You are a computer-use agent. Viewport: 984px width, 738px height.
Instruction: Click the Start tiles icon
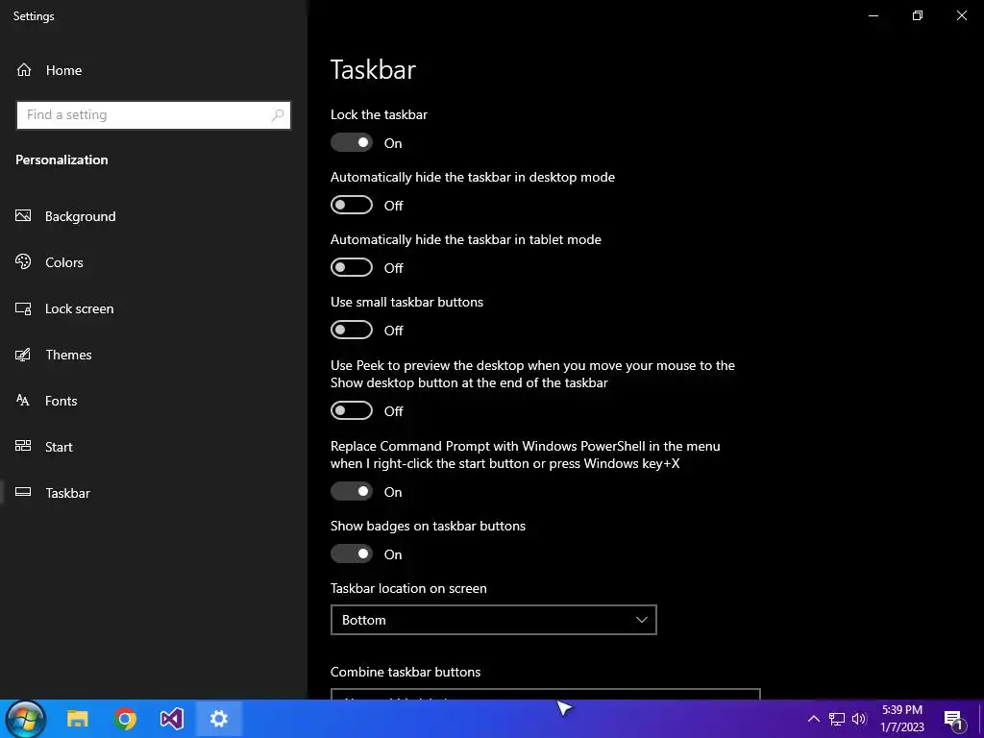[23, 446]
